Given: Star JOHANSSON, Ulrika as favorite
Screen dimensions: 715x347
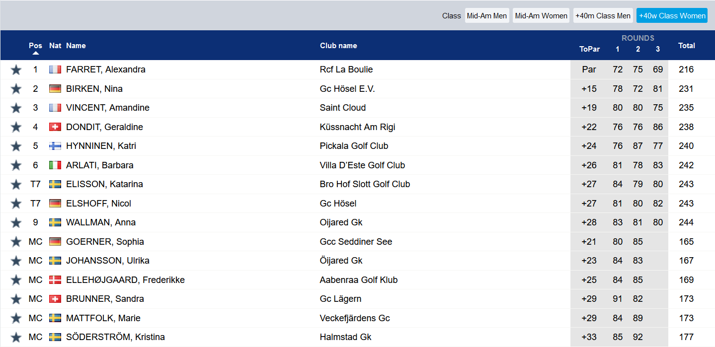Looking at the screenshot, I should [x=16, y=261].
